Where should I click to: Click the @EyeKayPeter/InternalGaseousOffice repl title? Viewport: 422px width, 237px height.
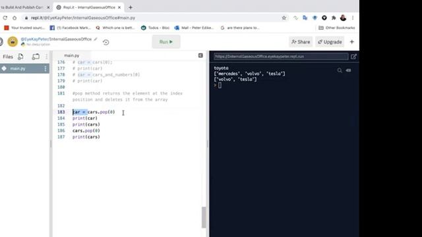[x=56, y=39]
